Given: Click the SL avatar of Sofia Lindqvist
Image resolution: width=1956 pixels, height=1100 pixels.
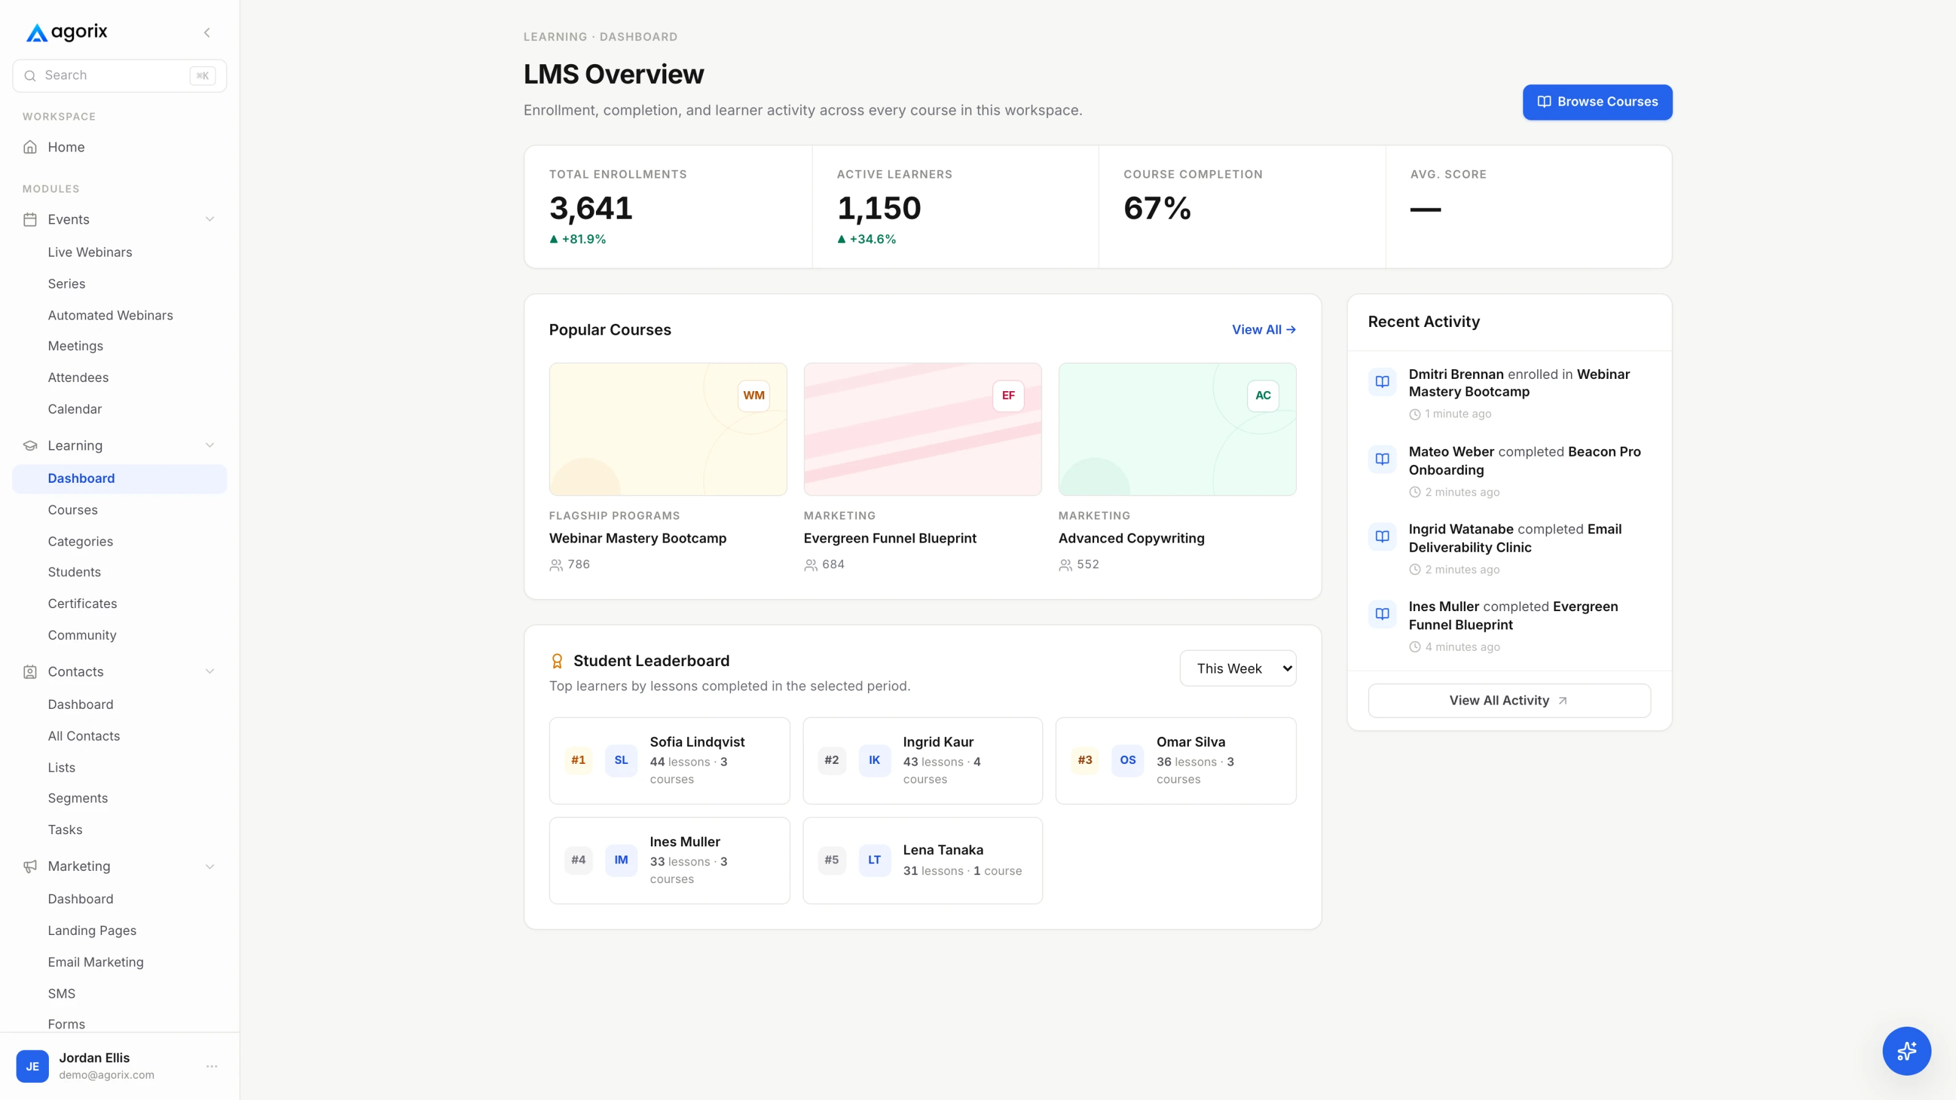Looking at the screenshot, I should point(621,760).
